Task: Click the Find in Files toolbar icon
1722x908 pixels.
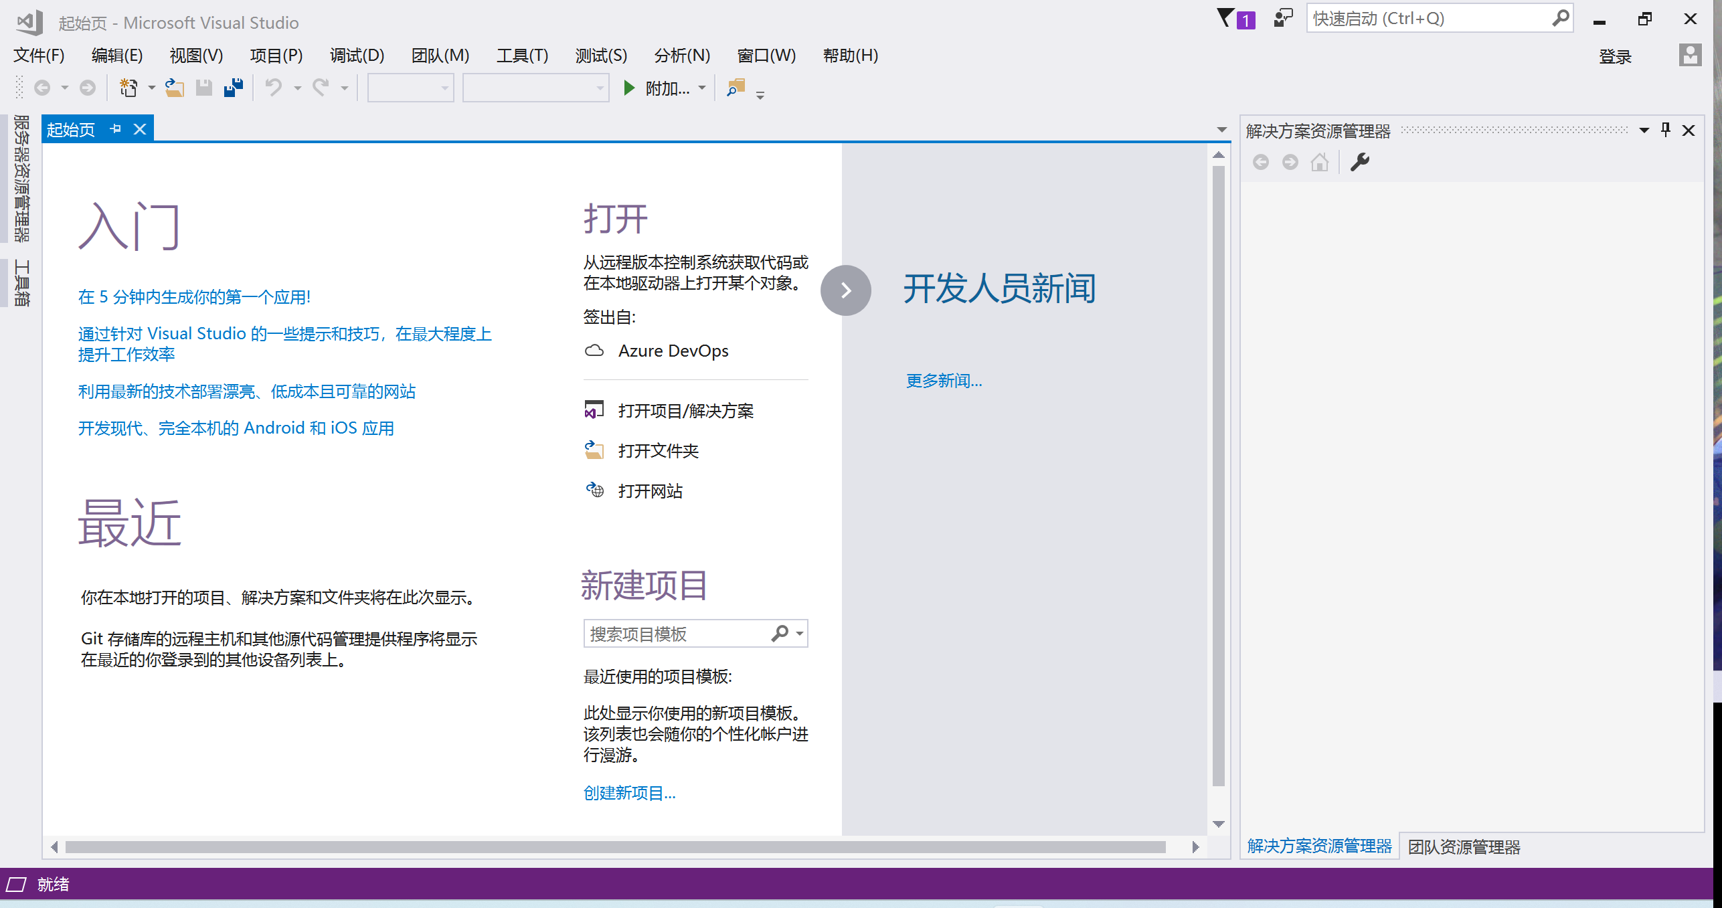Action: point(736,88)
